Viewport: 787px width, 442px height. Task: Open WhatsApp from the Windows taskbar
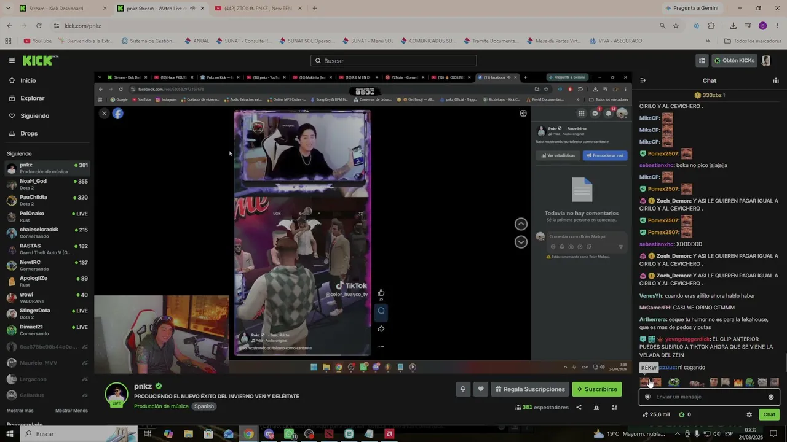pyautogui.click(x=289, y=434)
